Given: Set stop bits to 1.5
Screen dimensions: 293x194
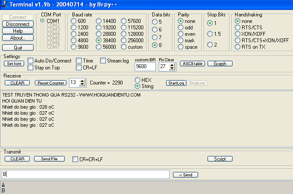Looking at the screenshot, I should tap(210, 34).
